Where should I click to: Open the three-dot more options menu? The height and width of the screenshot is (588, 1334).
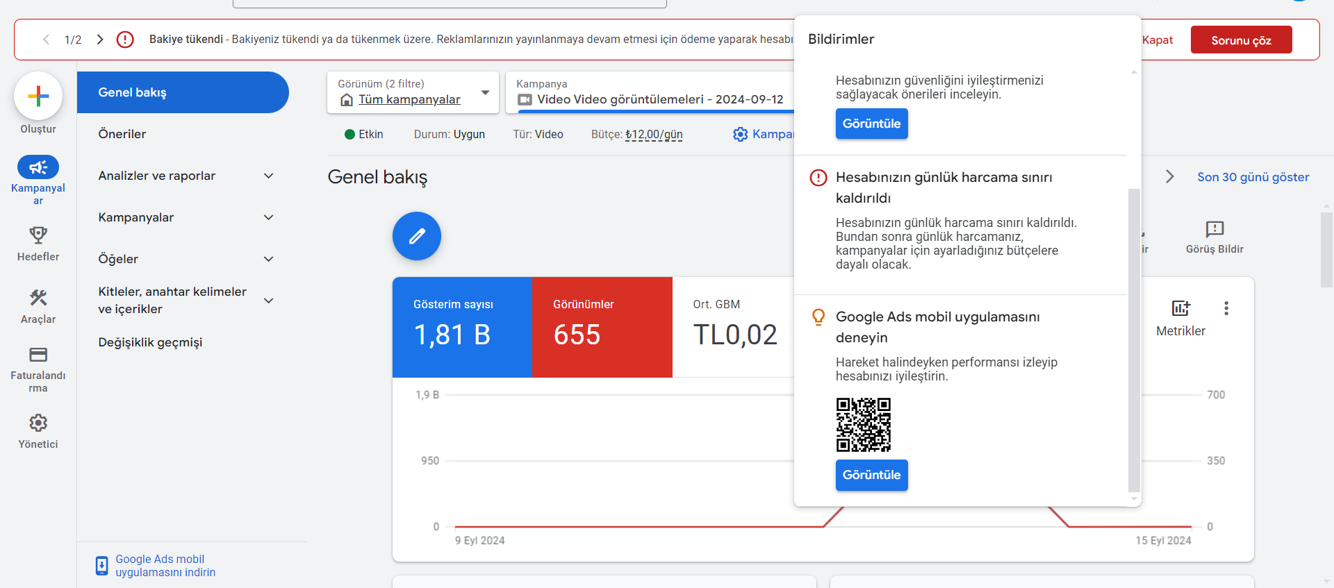pos(1226,308)
